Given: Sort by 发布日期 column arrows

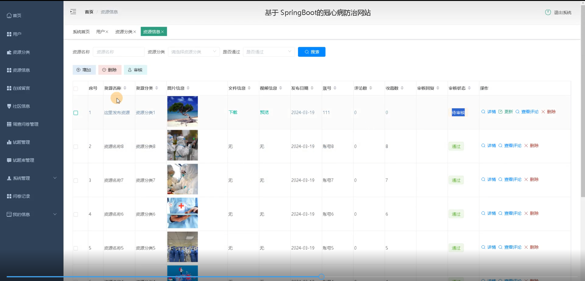Looking at the screenshot, I should [312, 88].
